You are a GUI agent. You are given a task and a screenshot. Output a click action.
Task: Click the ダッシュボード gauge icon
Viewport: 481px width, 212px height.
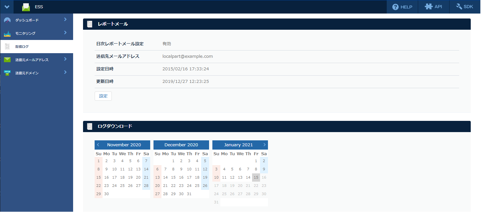coord(7,20)
